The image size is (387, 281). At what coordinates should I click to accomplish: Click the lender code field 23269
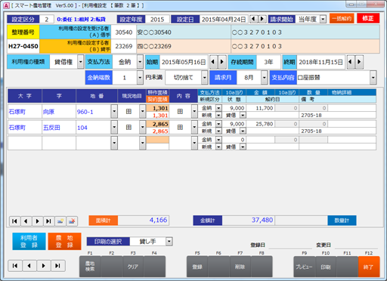click(124, 46)
